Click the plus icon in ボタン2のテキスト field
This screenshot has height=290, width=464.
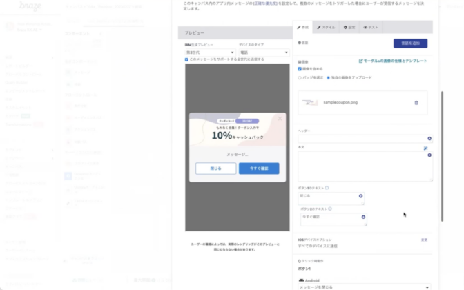[x=363, y=217]
